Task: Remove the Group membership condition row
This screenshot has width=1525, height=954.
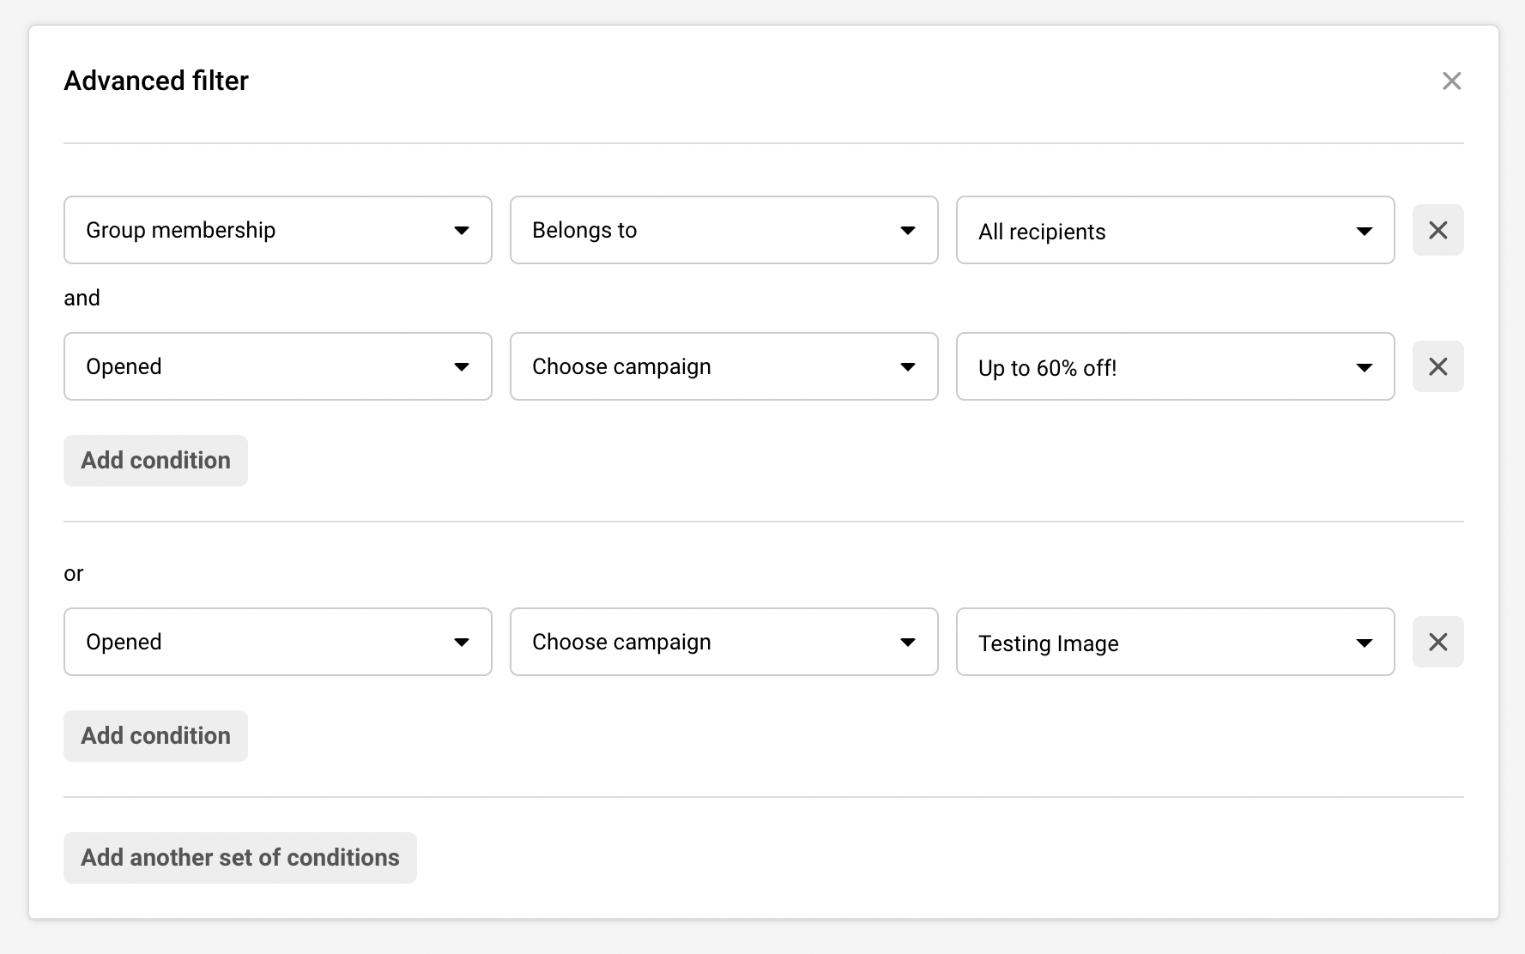Action: tap(1437, 230)
